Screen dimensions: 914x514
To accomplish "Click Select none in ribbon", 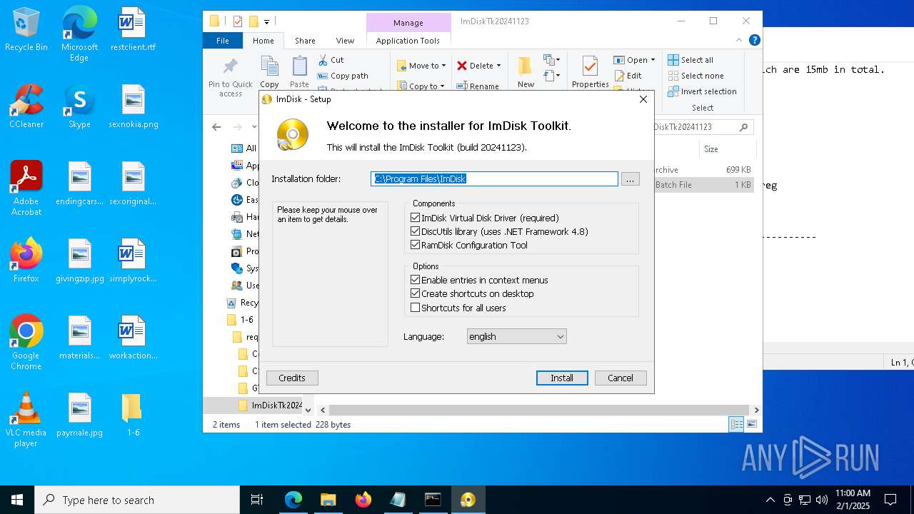I will pyautogui.click(x=695, y=76).
